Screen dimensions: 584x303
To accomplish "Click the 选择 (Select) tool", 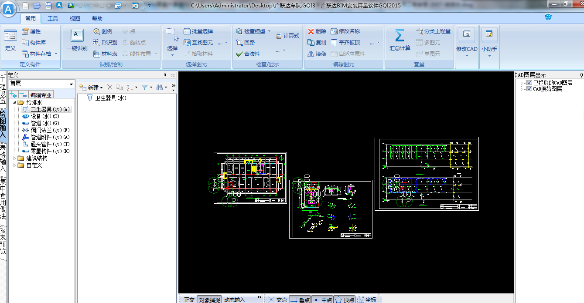I will coord(172,42).
